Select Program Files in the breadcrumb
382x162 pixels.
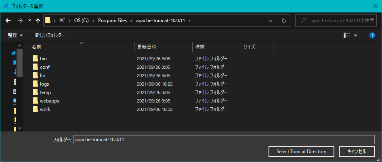[113, 21]
